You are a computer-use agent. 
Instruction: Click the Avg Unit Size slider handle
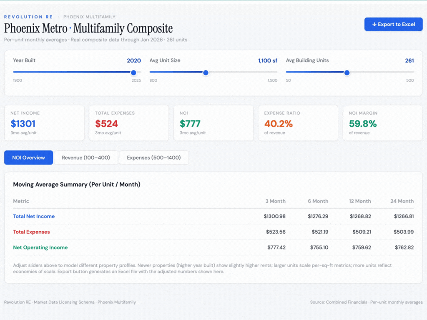(206, 72)
